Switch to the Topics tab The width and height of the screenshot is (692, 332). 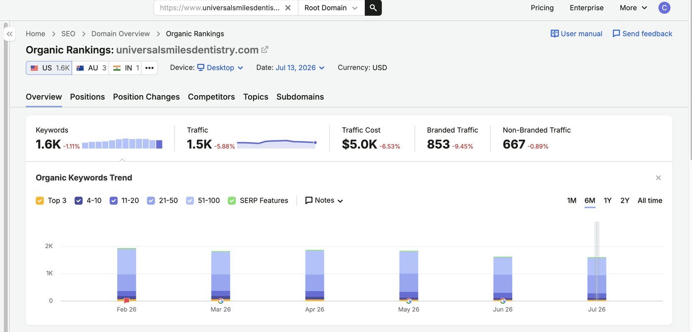tap(256, 97)
